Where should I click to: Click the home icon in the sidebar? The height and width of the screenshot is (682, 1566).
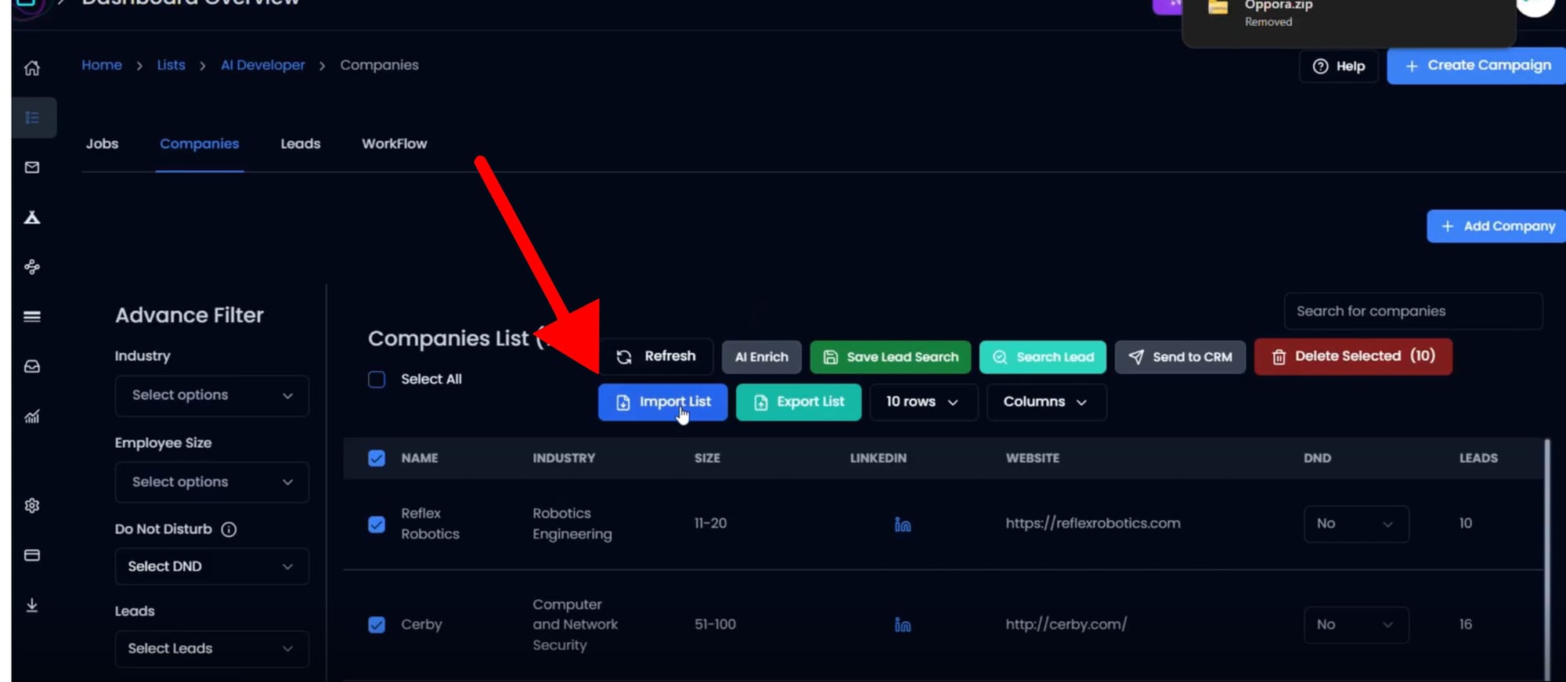pos(32,68)
